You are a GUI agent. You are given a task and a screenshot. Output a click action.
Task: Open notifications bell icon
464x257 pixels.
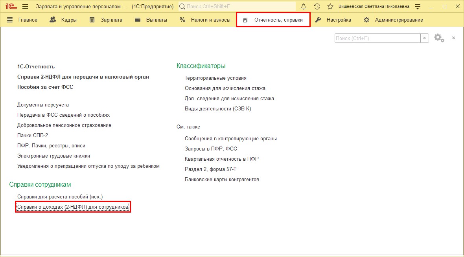304,6
